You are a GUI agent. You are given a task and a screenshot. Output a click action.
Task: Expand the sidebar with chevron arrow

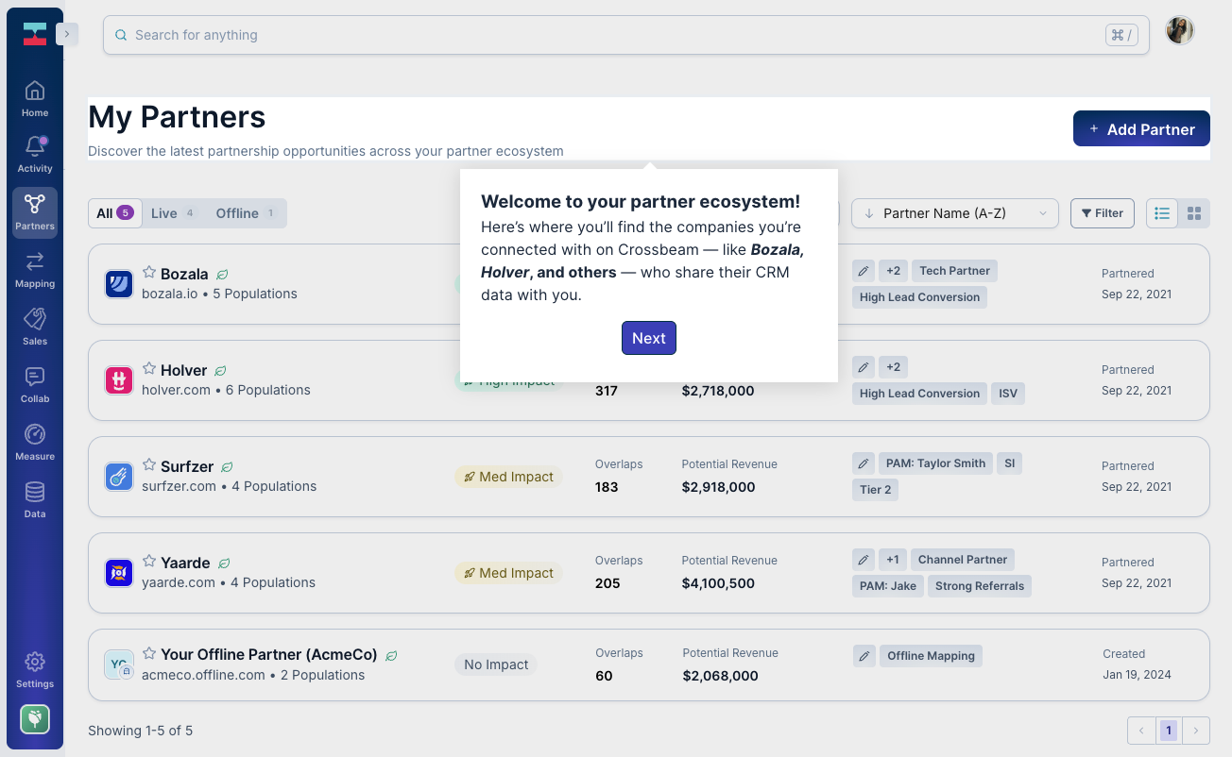click(67, 34)
